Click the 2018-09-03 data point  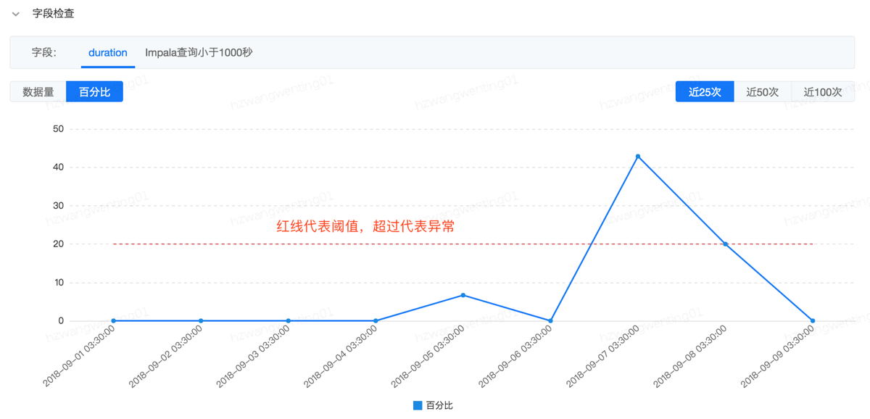coord(289,320)
